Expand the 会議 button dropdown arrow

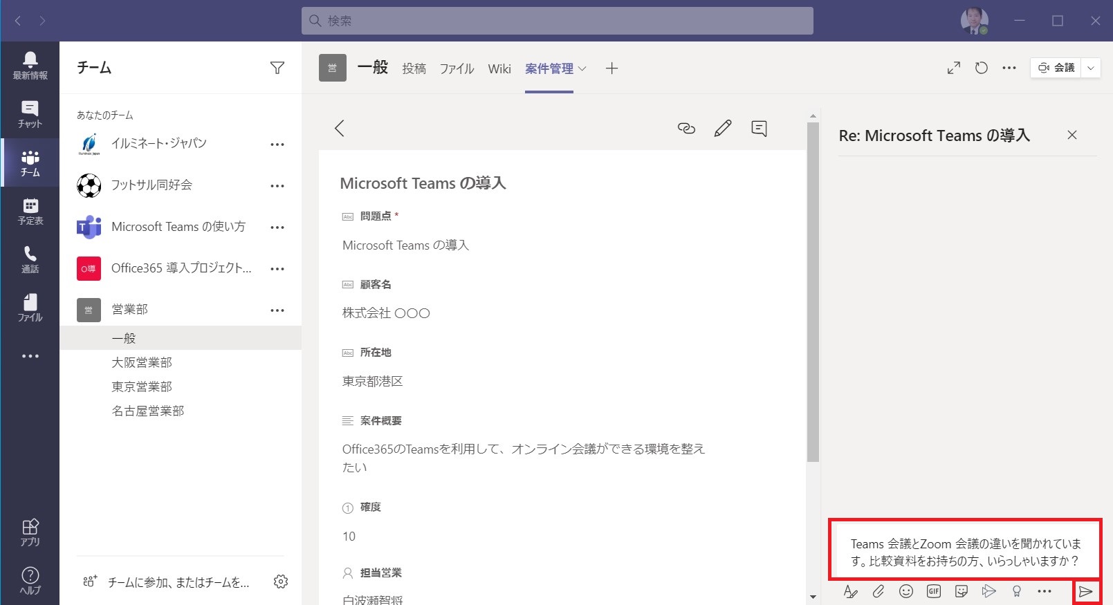click(x=1091, y=68)
